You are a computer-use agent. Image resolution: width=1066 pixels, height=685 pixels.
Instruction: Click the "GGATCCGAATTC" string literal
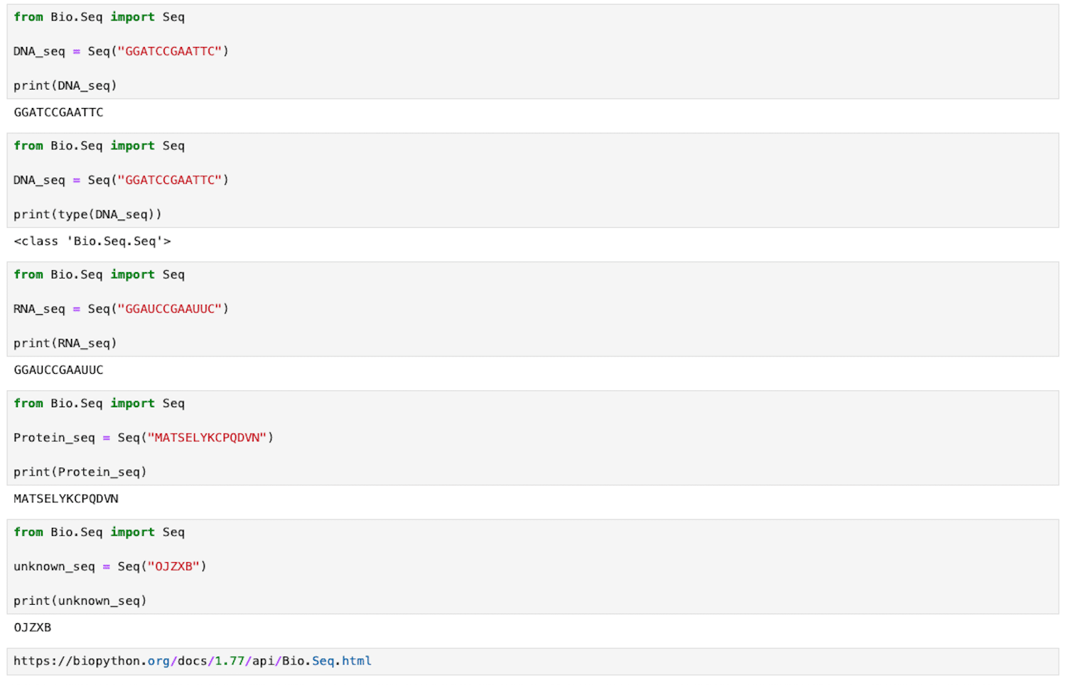pos(171,50)
